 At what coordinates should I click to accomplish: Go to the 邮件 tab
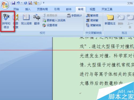(69, 9)
